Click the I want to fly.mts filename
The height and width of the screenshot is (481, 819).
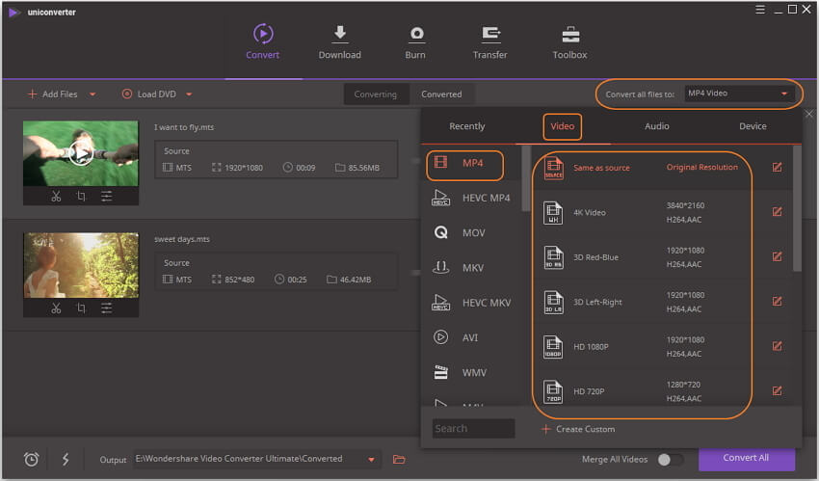click(184, 127)
